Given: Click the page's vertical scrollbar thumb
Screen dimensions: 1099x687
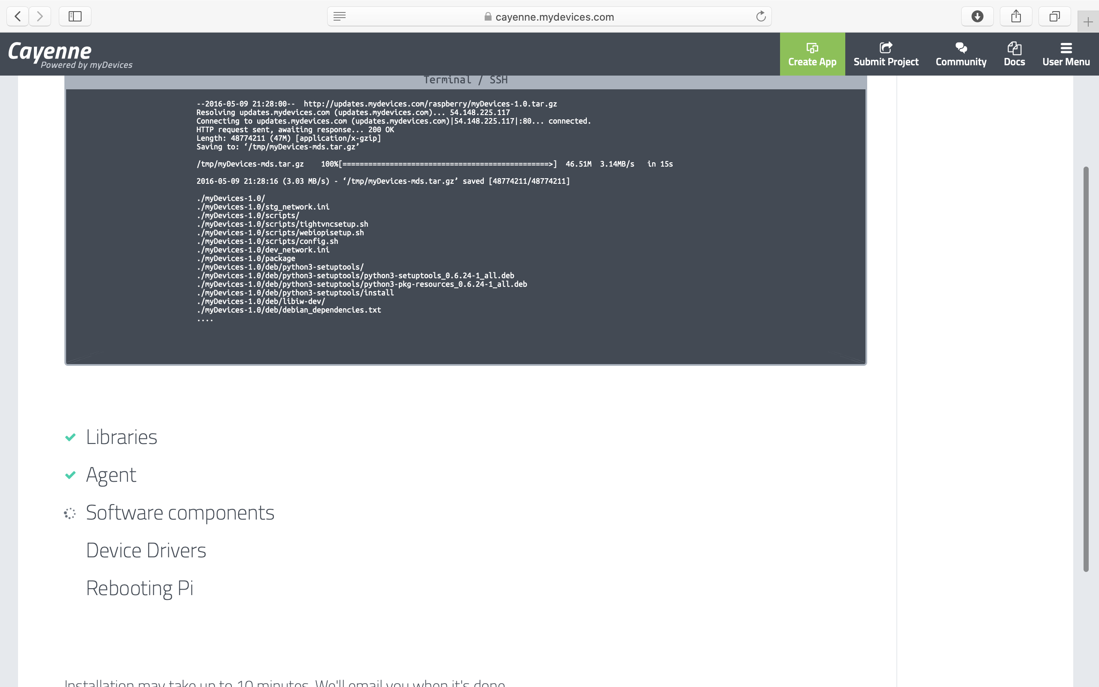Looking at the screenshot, I should coord(1086,369).
